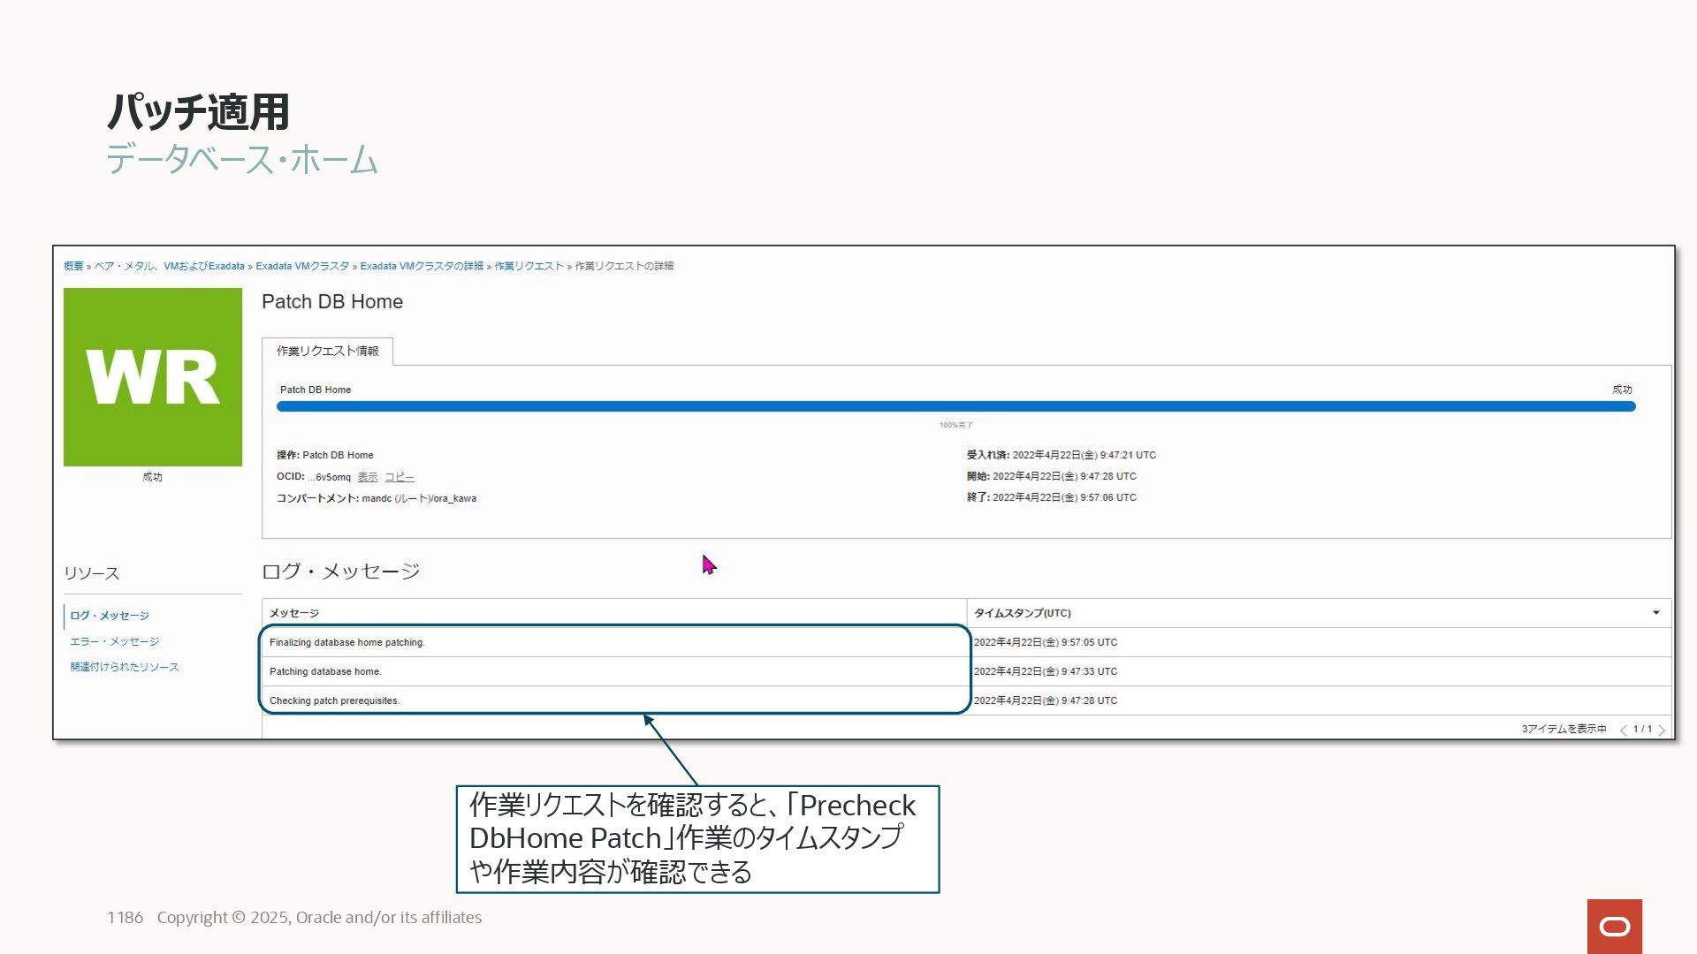Click the green WR work request icon

(152, 377)
